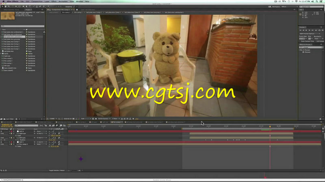
Task: Open RAM Preview Options dropdown
Action: tap(311, 34)
